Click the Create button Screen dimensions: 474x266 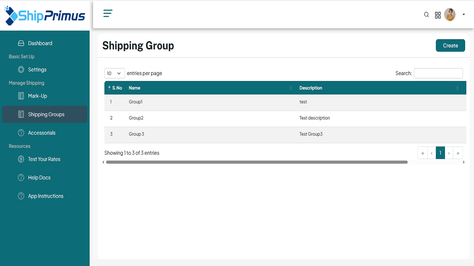pos(450,46)
